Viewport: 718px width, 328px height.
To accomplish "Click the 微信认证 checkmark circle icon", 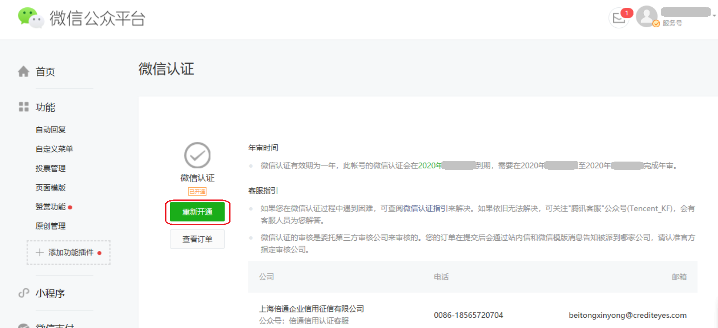I will (x=197, y=155).
